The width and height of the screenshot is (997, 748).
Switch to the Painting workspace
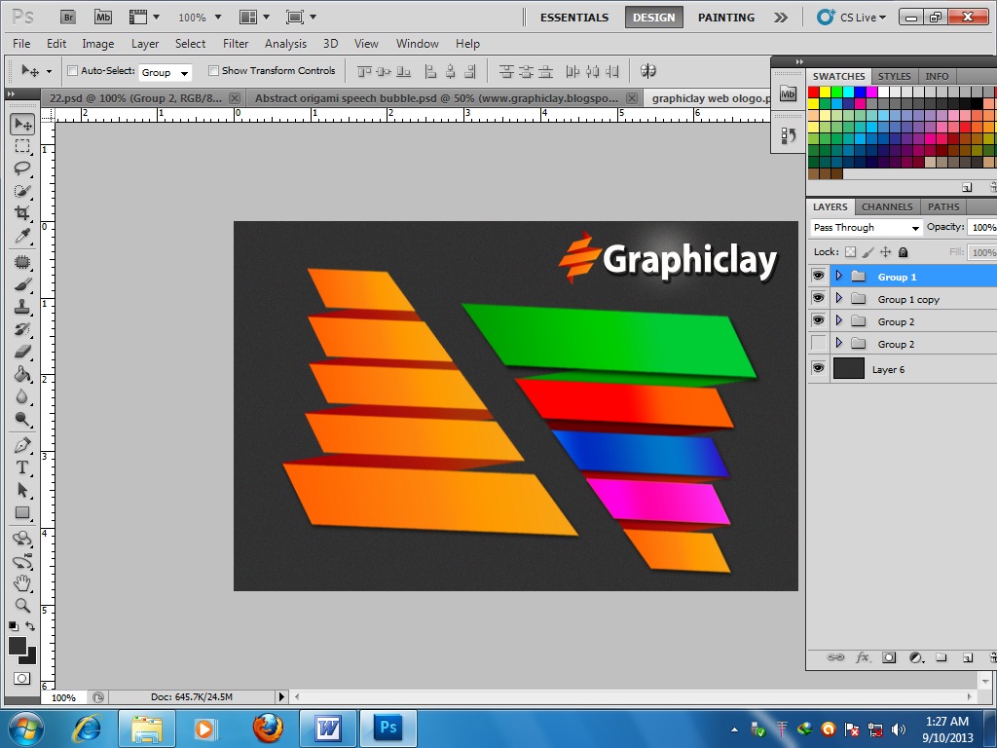pyautogui.click(x=726, y=18)
